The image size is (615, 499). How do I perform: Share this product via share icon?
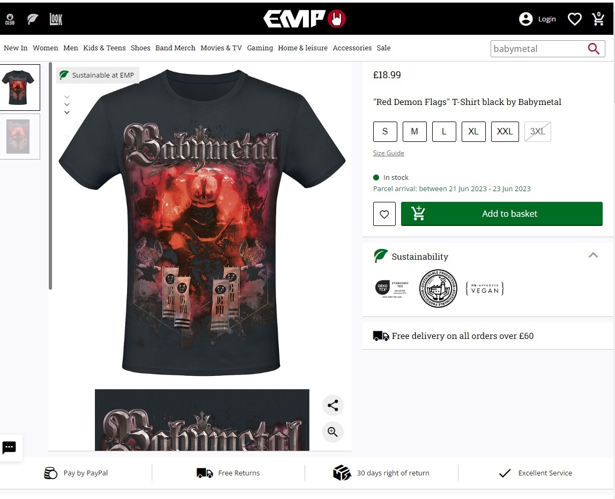(x=332, y=405)
